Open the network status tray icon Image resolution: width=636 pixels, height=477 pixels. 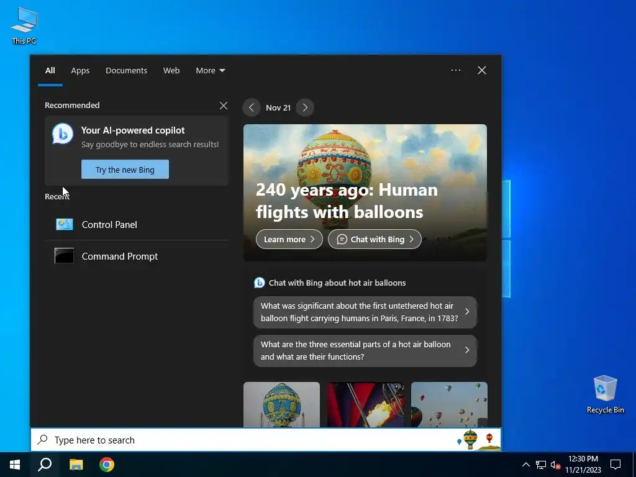(x=541, y=465)
